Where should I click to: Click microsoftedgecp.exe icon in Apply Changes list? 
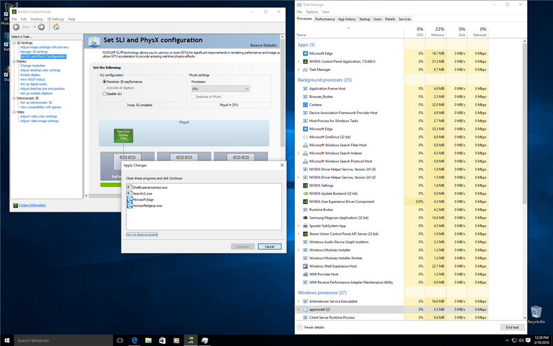pyautogui.click(x=130, y=205)
